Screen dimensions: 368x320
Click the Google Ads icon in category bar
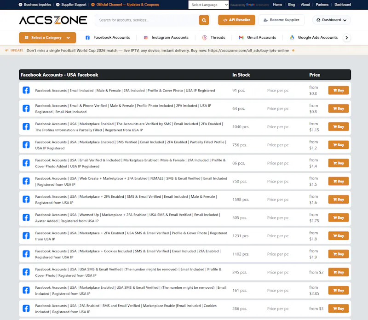292,37
